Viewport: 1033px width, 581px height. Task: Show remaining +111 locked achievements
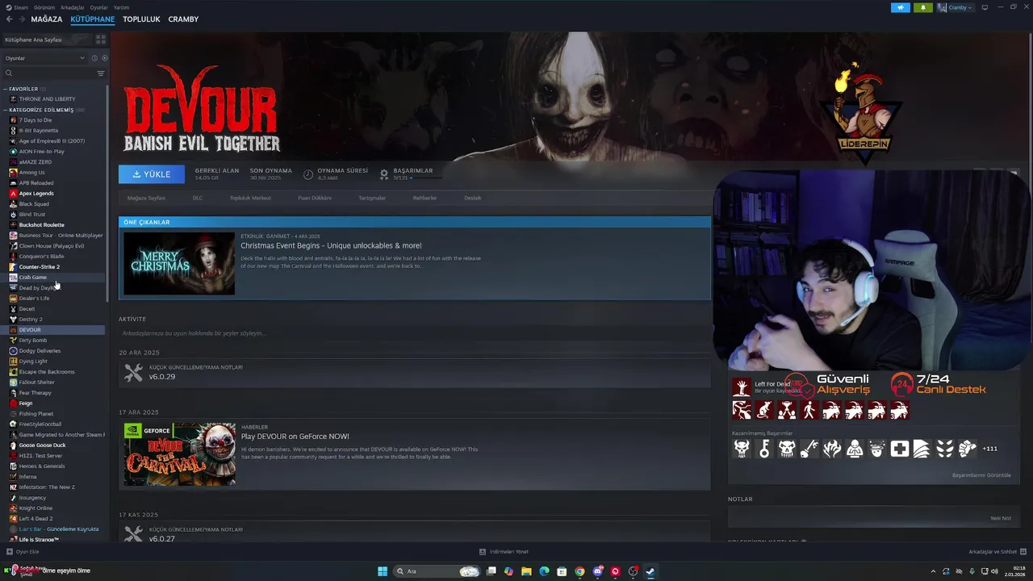(989, 449)
